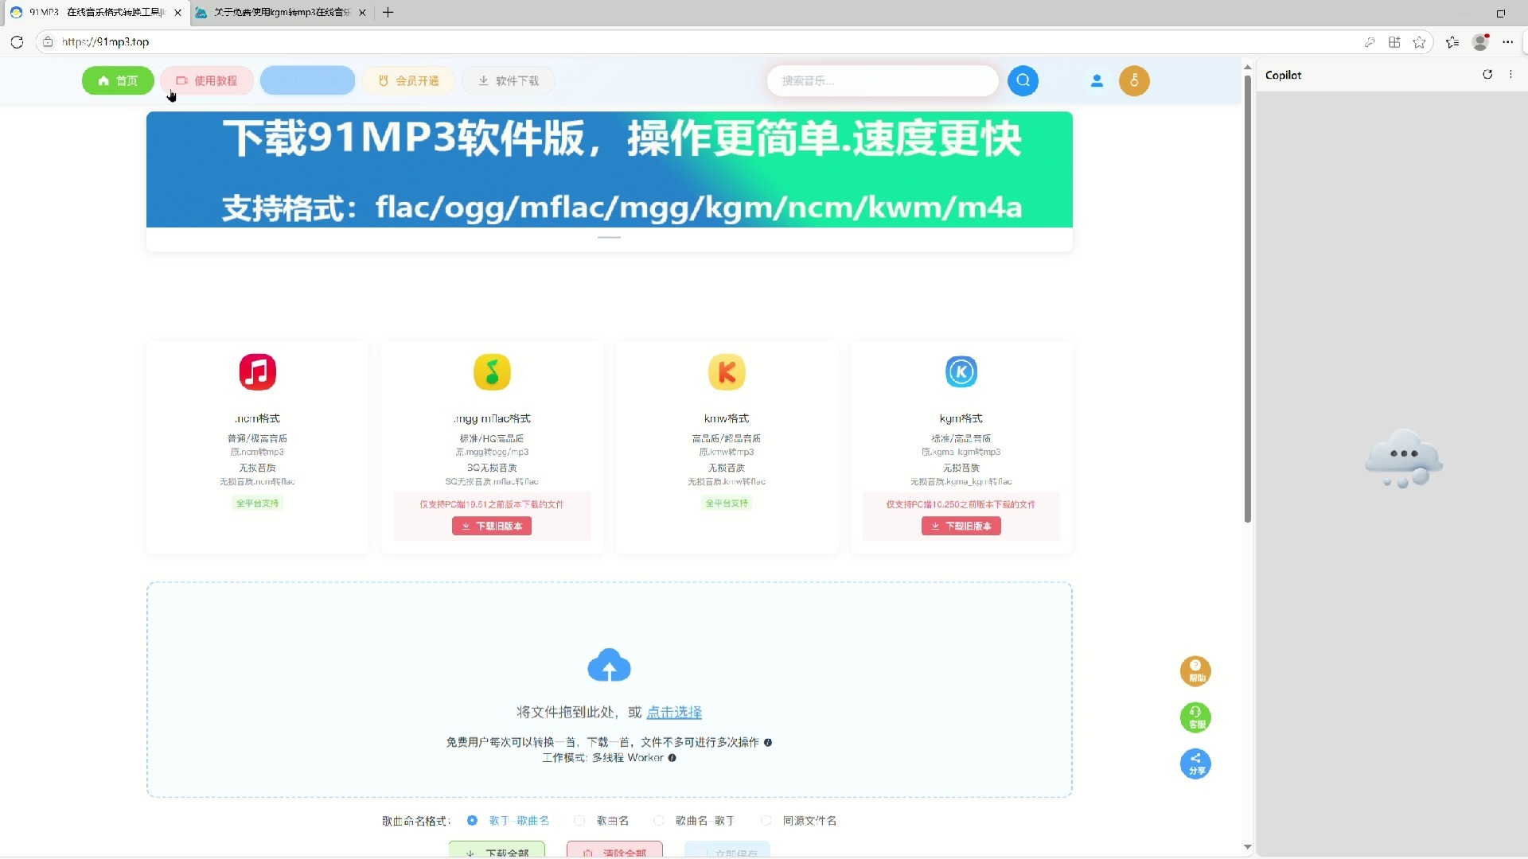Contact customer service via 客服 floating icon
Viewport: 1528px width, 859px height.
click(1195, 717)
